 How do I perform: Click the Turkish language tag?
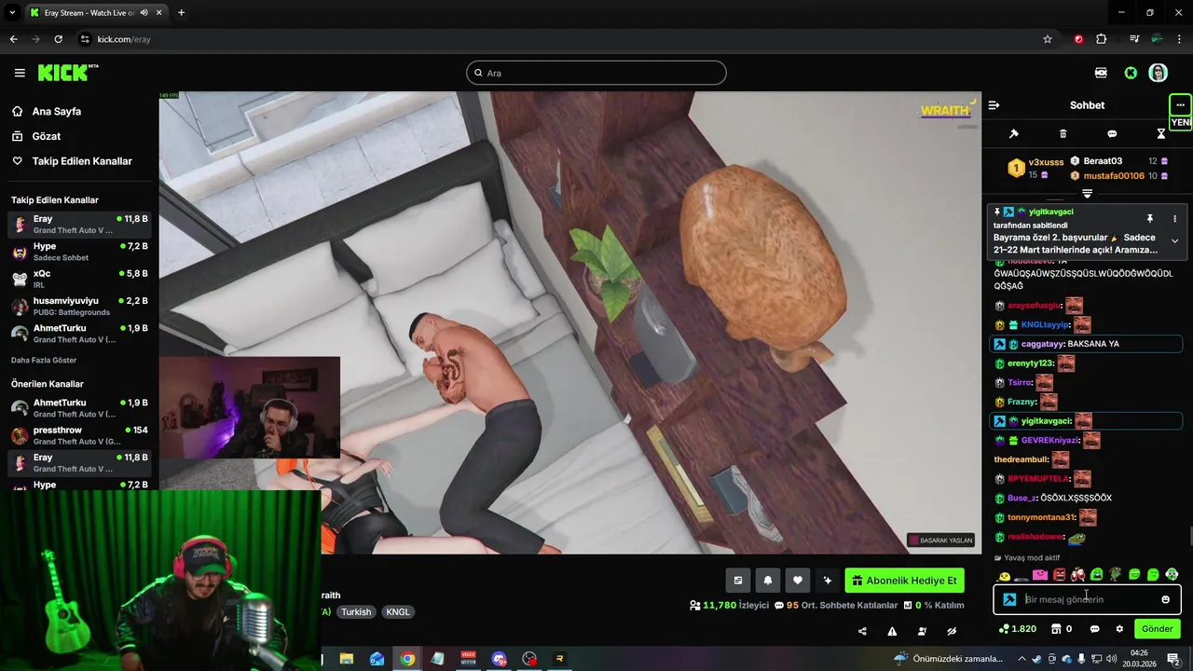[x=356, y=612]
